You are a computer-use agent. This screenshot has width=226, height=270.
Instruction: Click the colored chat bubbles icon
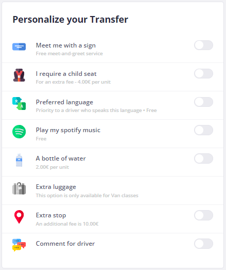[x=19, y=245]
